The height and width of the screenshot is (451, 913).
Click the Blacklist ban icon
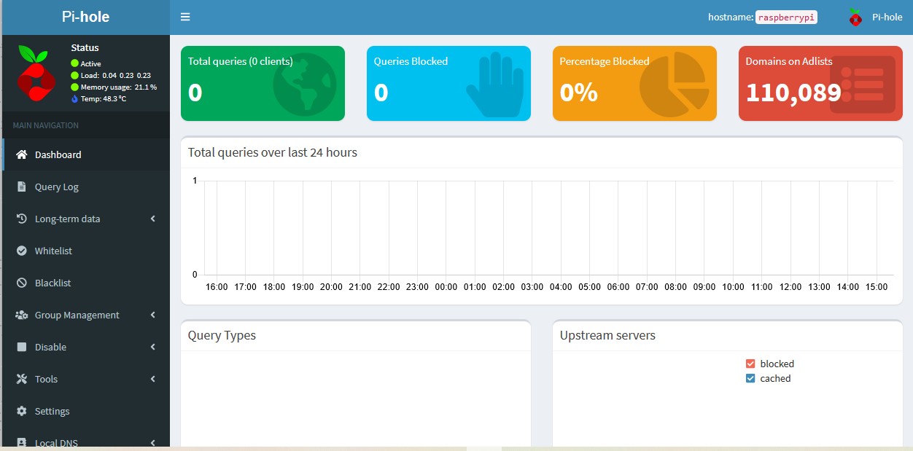21,283
